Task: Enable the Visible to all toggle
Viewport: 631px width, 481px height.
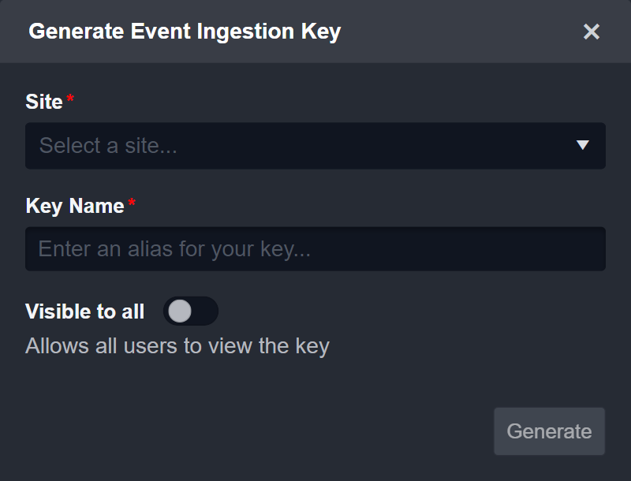Action: coord(190,311)
